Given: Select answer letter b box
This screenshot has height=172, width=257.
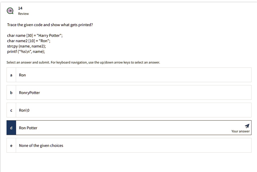Looking at the screenshot, I should 11,93.
